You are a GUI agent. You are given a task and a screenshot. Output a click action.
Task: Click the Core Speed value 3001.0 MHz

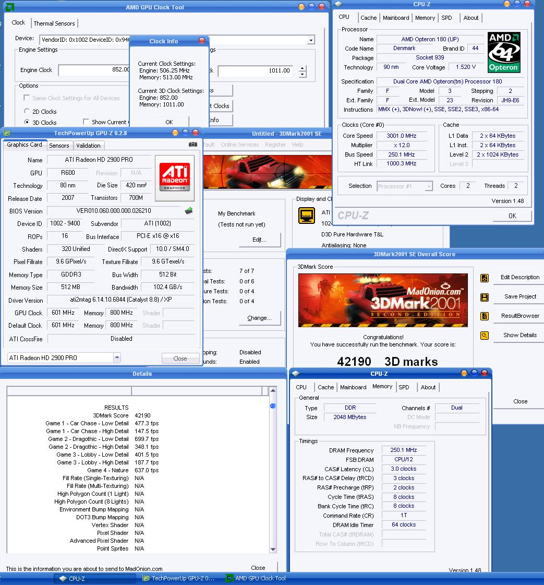point(401,136)
